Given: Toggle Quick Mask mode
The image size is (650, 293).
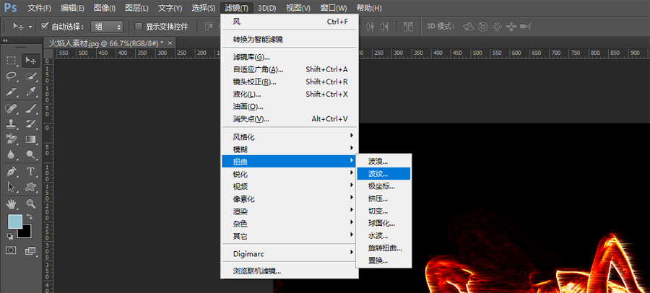Looking at the screenshot, I should [11, 250].
